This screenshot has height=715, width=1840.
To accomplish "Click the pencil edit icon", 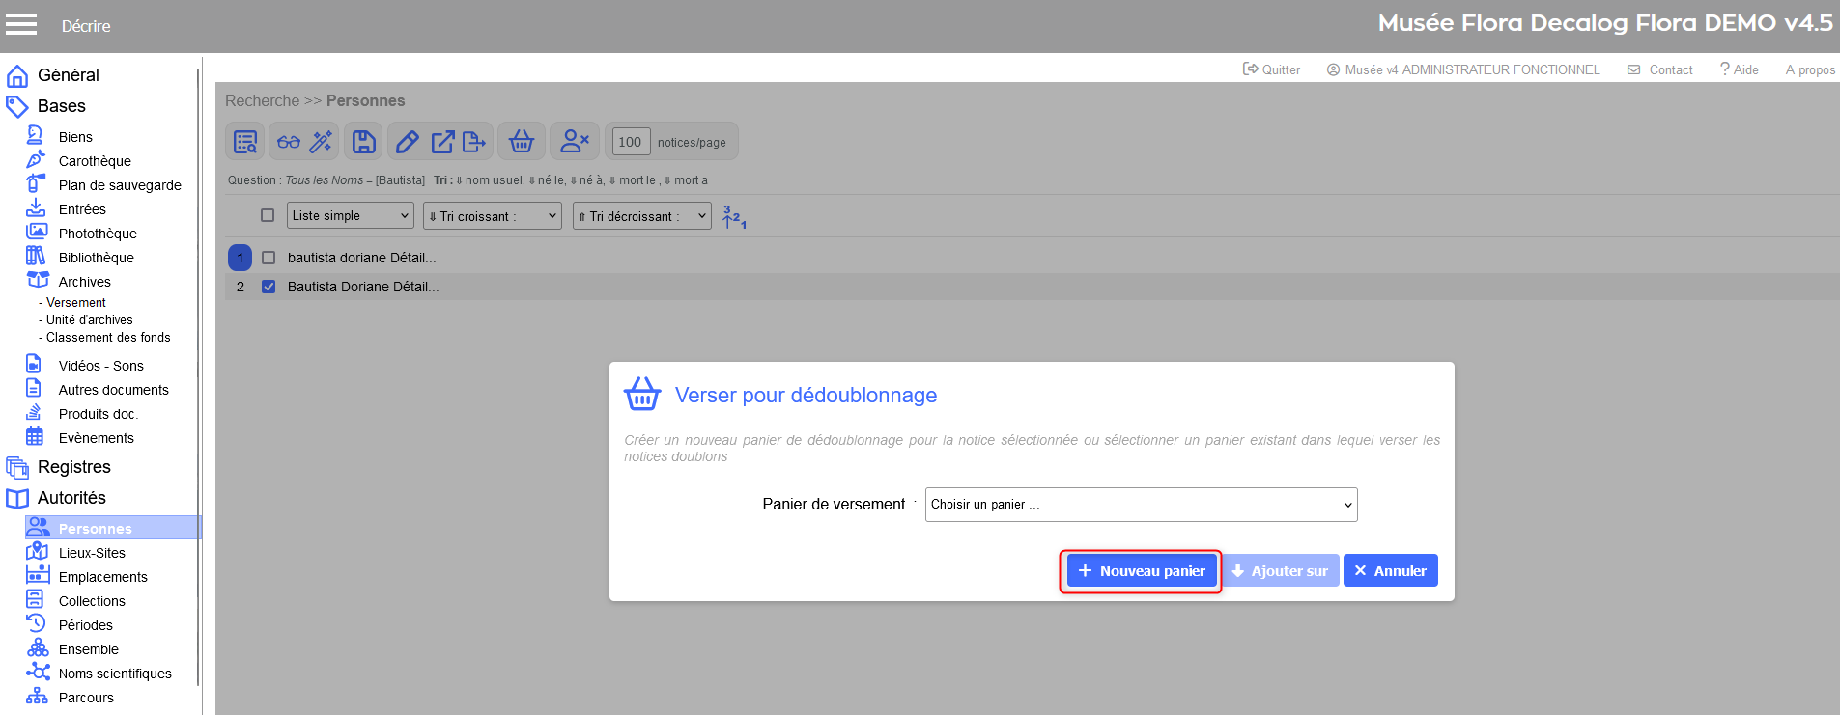I will pos(408,142).
